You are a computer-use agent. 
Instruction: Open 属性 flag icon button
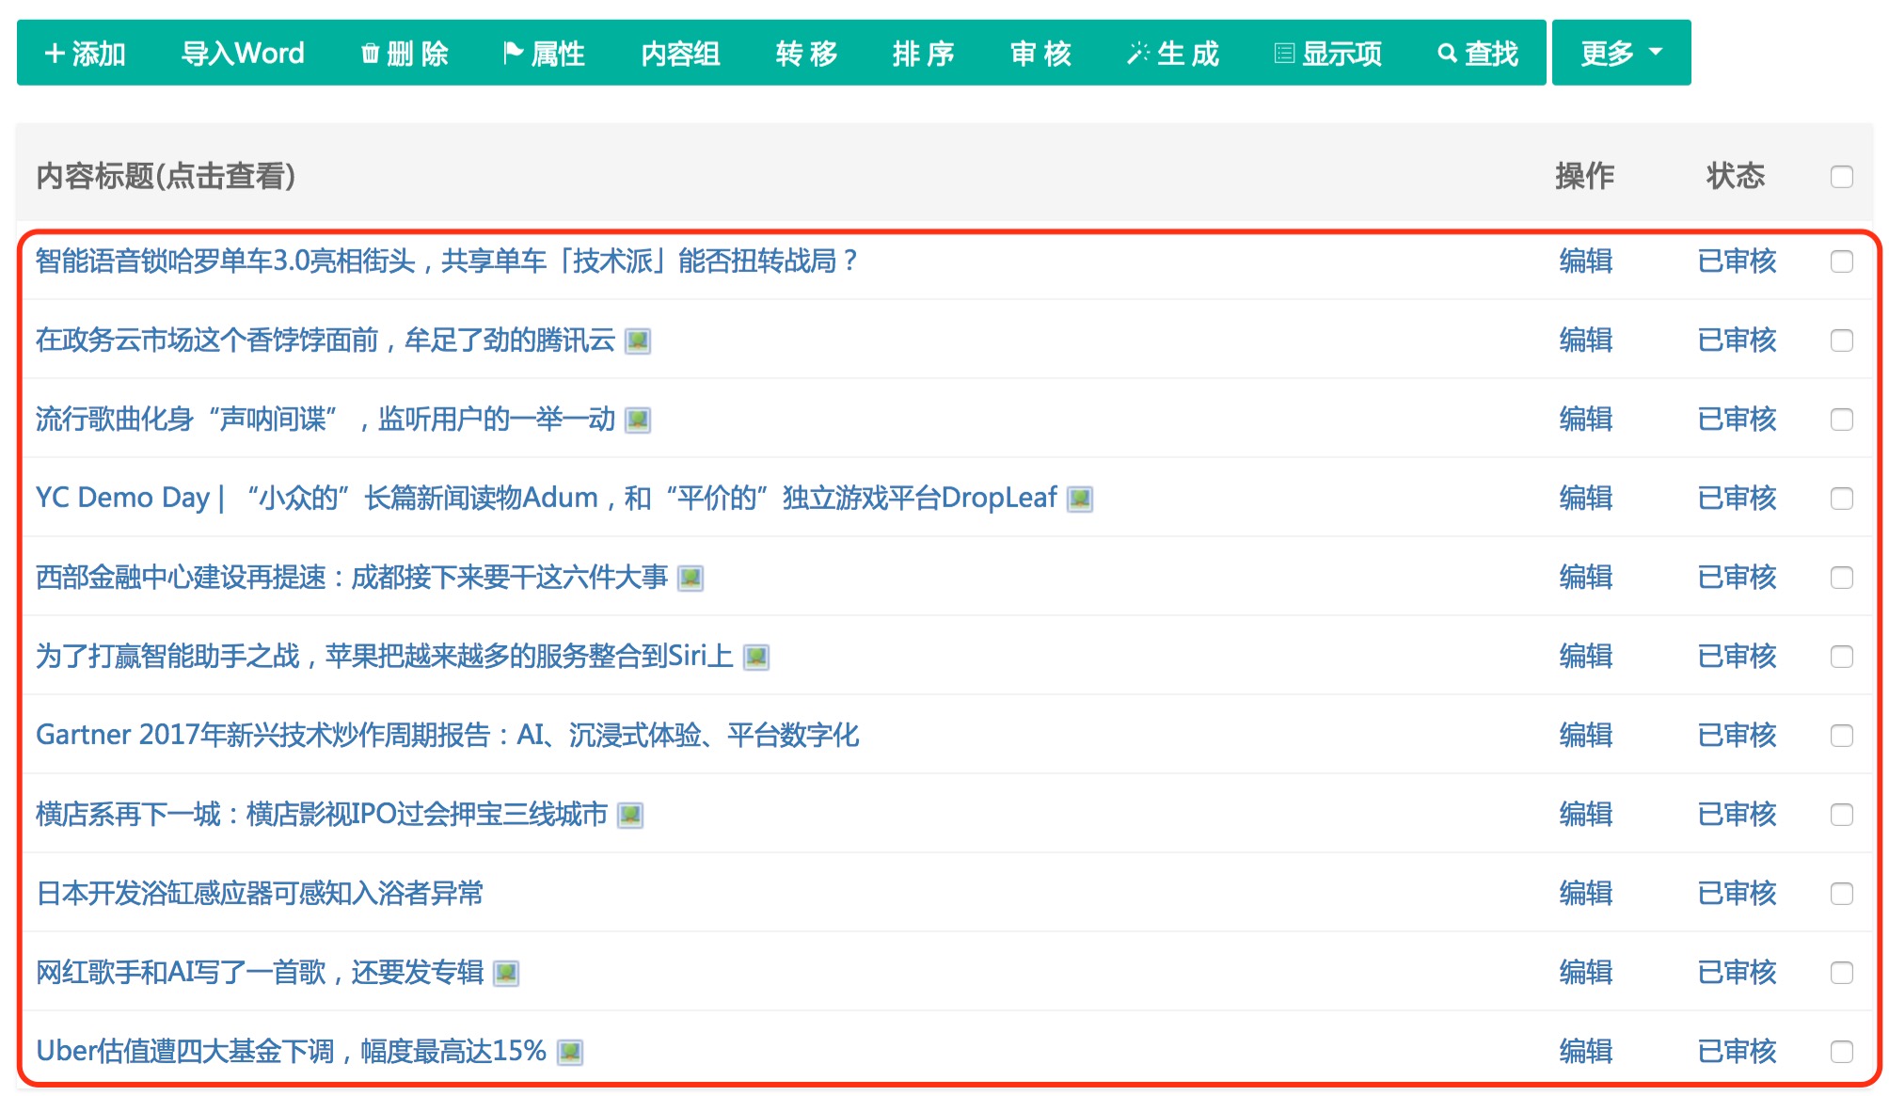(544, 54)
